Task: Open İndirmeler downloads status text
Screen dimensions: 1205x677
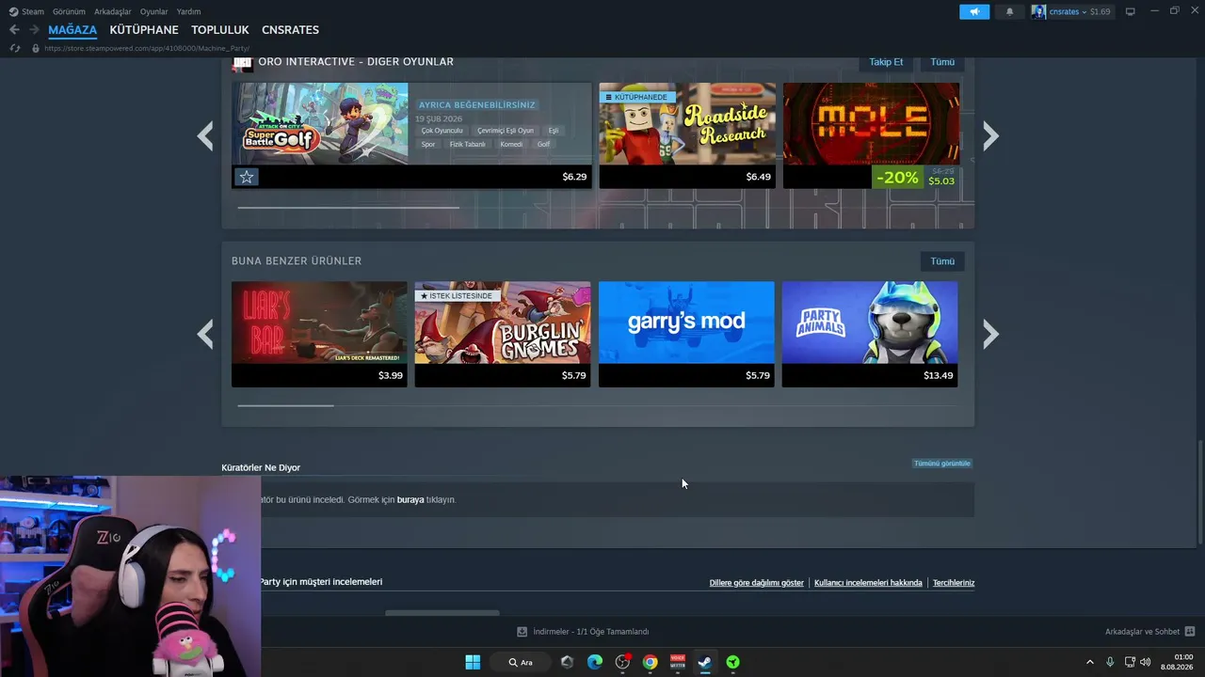Action: [x=590, y=632]
